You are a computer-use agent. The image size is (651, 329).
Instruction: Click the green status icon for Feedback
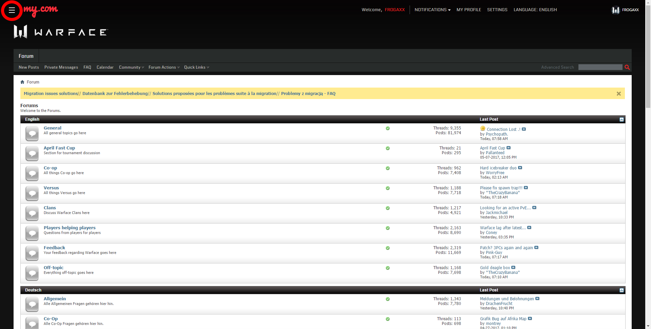[x=388, y=248]
